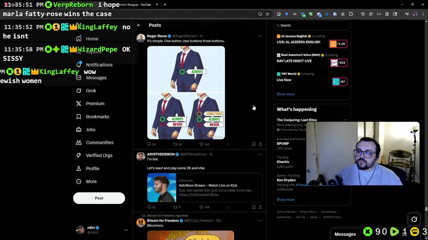Viewport: 428px width, 240px height.
Task: Go back using the arrow beside Posts
Action: [139, 25]
